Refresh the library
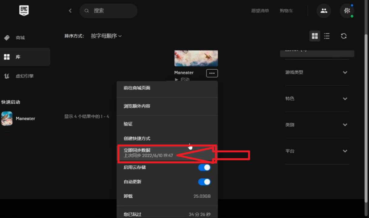 (x=344, y=36)
